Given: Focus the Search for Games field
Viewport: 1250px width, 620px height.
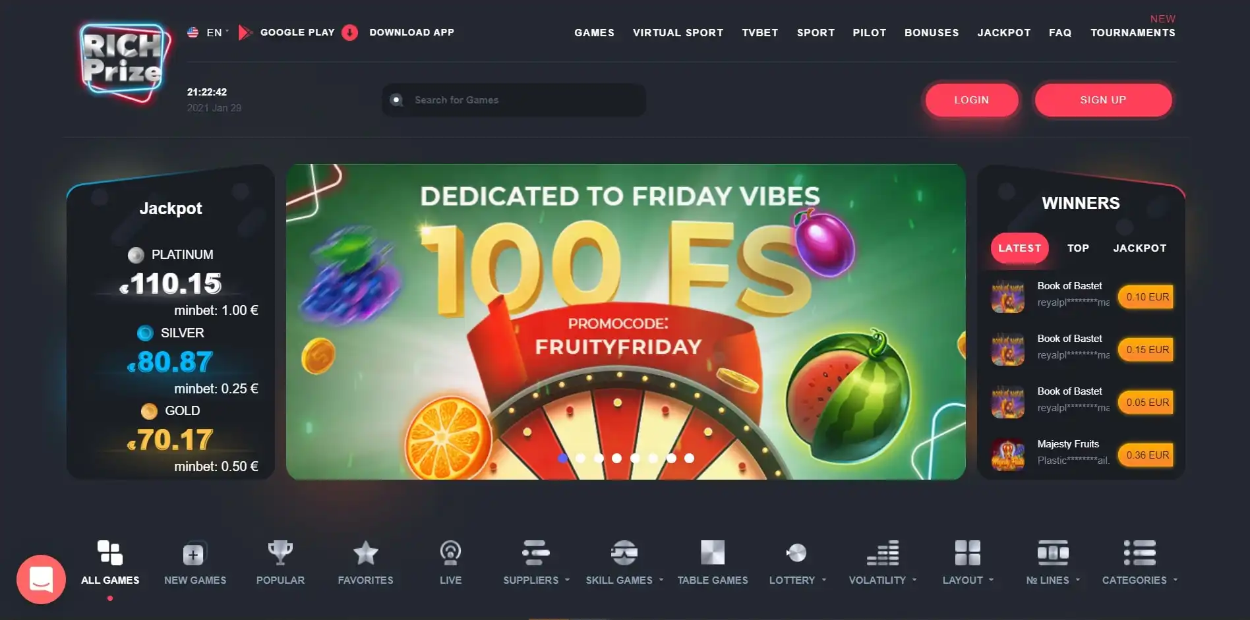Looking at the screenshot, I should point(514,100).
